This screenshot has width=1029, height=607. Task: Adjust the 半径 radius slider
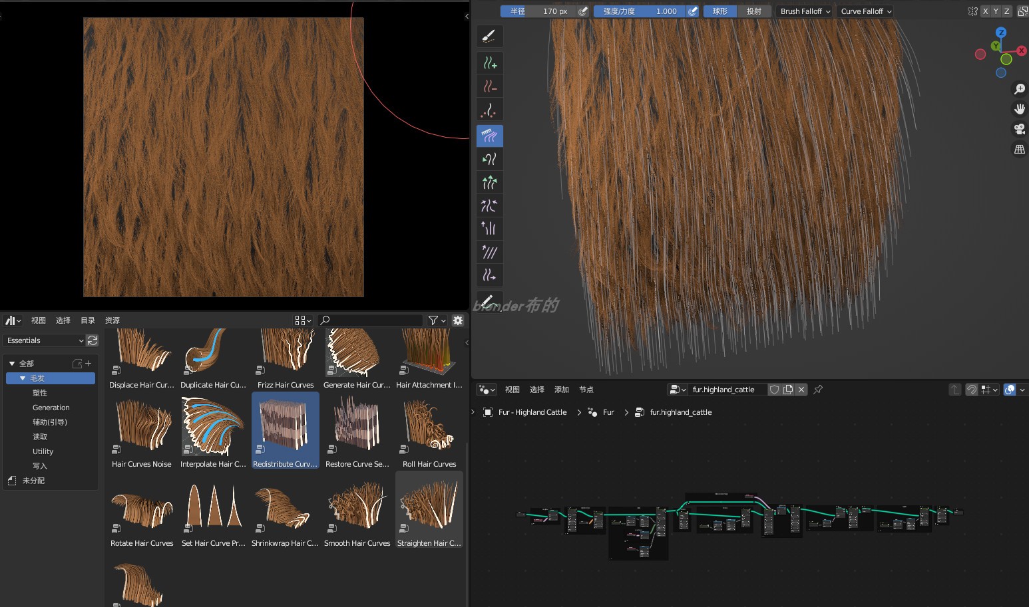click(538, 11)
